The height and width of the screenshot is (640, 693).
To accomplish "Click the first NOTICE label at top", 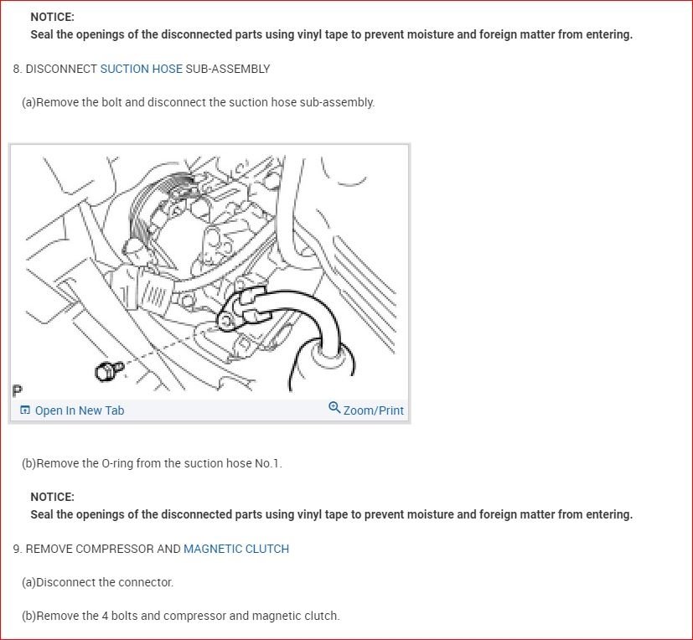I will coord(52,17).
